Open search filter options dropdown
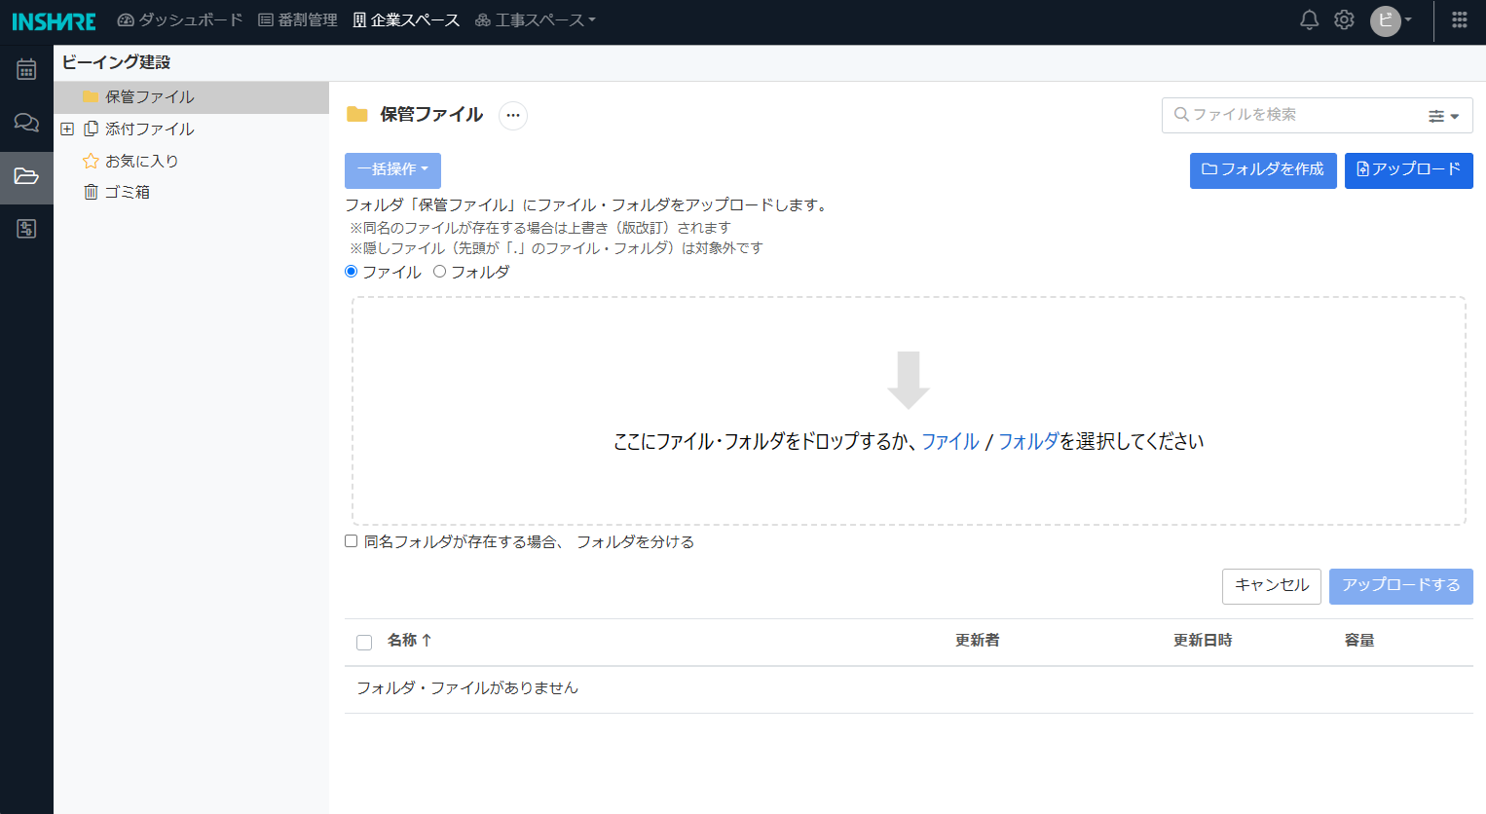Screen dimensions: 1486x814 click(x=1443, y=116)
